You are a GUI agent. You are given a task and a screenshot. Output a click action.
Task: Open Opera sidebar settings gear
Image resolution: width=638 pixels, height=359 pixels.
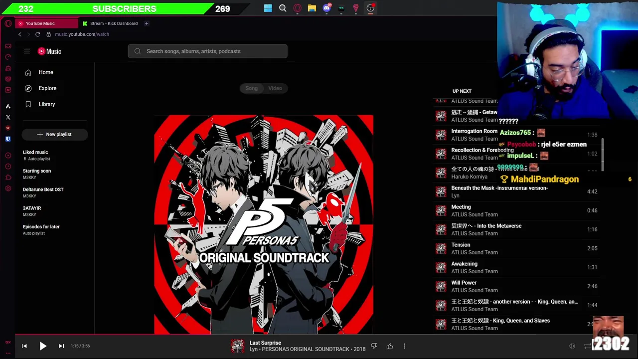(x=8, y=188)
